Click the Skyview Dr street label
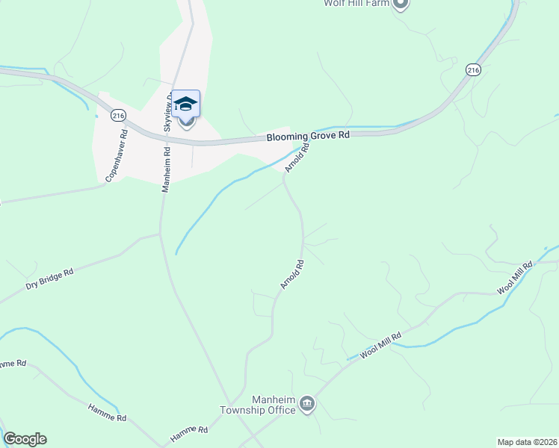 coord(168,111)
